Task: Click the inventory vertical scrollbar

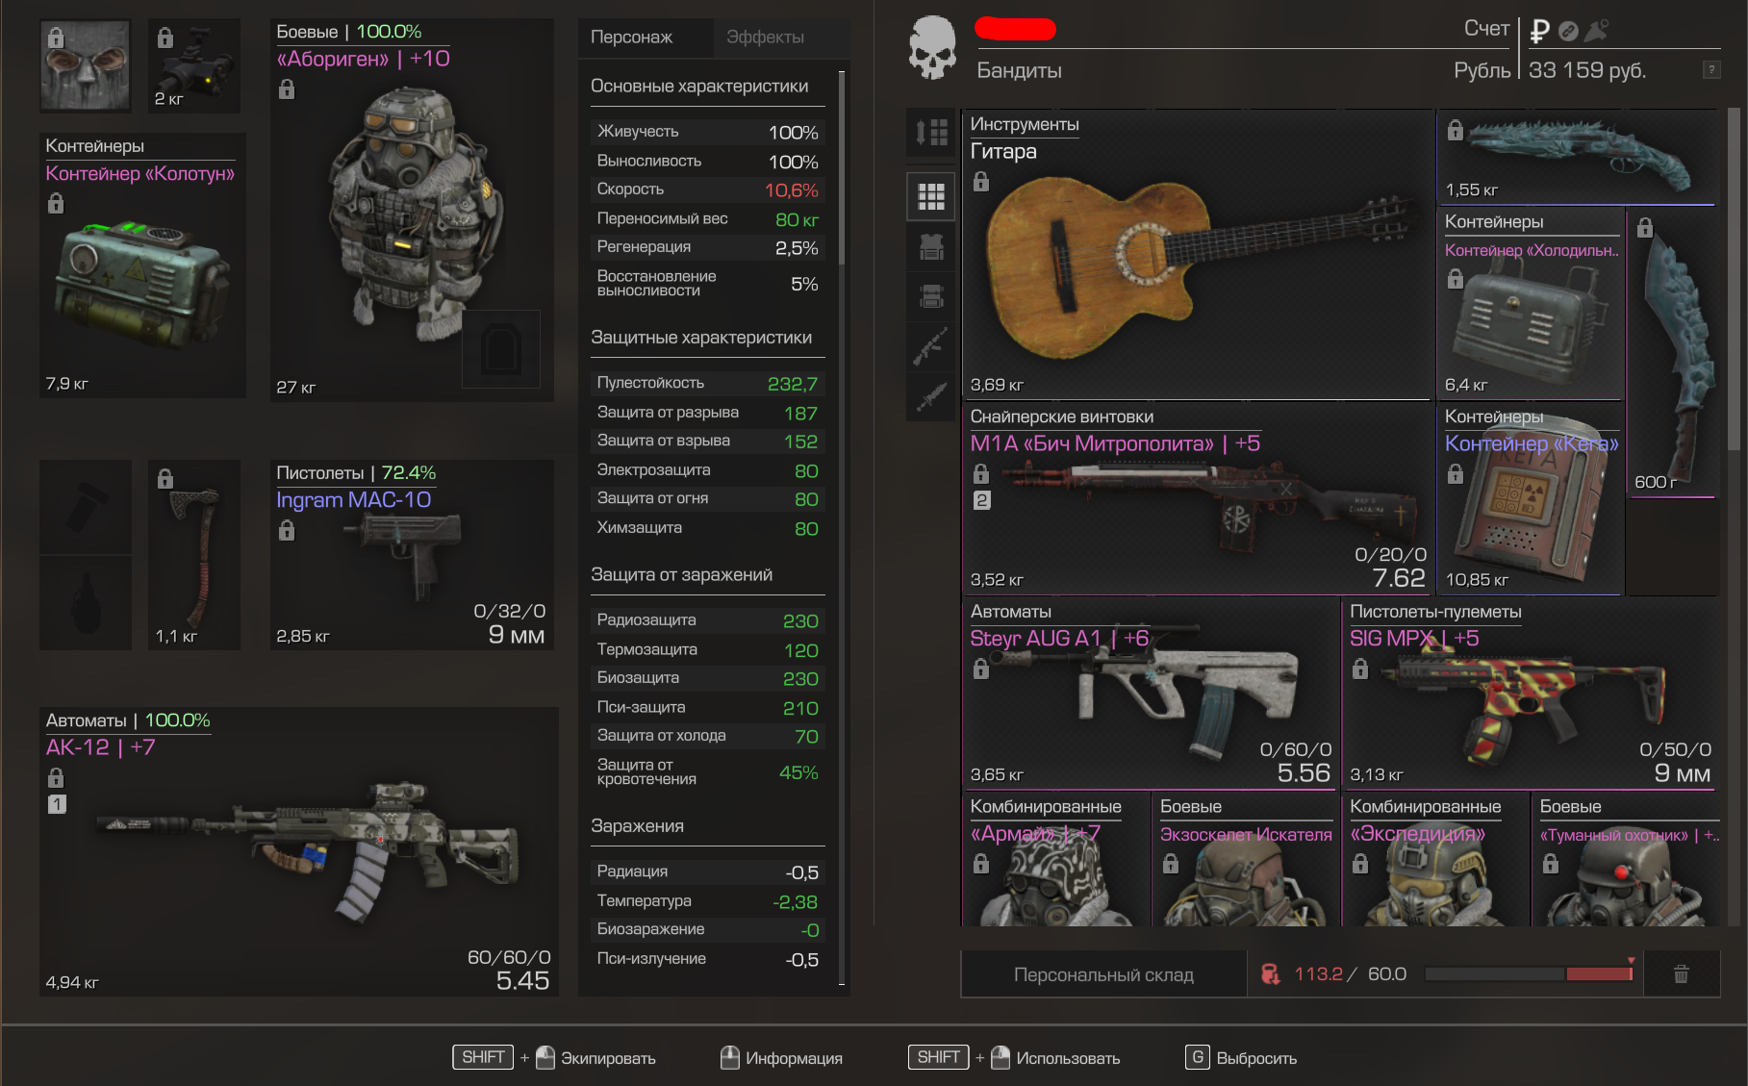Action: [x=1734, y=279]
